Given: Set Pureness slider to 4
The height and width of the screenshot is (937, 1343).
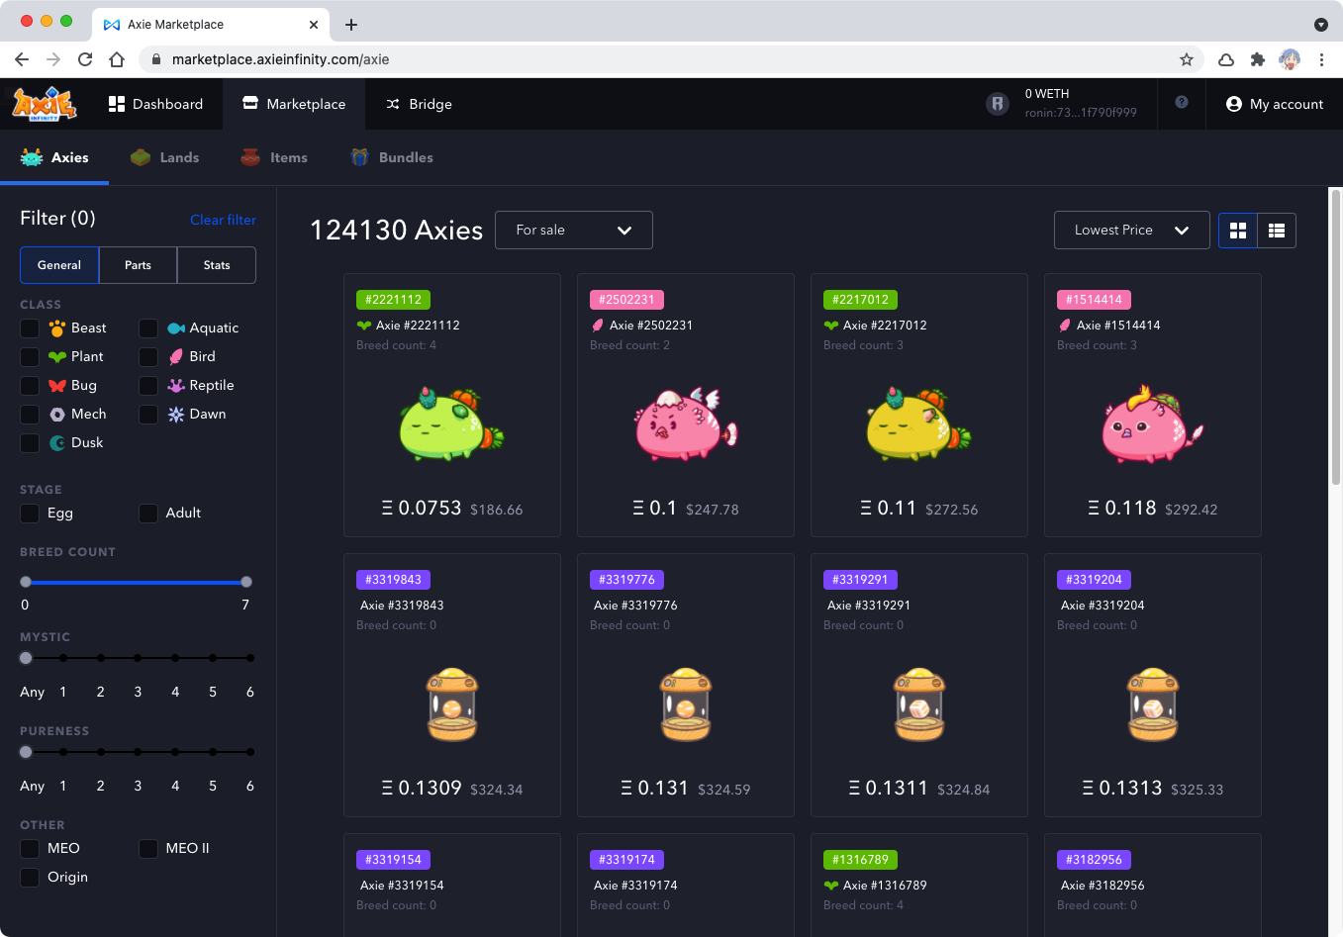Looking at the screenshot, I should point(175,752).
